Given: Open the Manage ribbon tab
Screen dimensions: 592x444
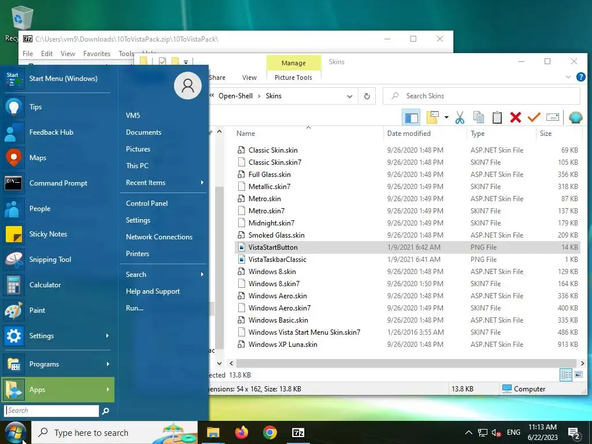Looking at the screenshot, I should point(293,63).
